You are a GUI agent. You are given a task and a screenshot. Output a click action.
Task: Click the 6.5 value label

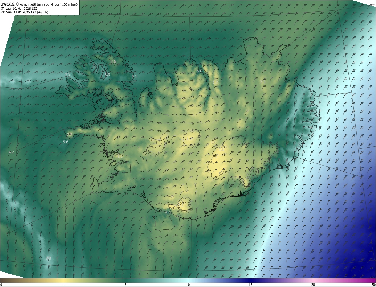tap(135, 76)
